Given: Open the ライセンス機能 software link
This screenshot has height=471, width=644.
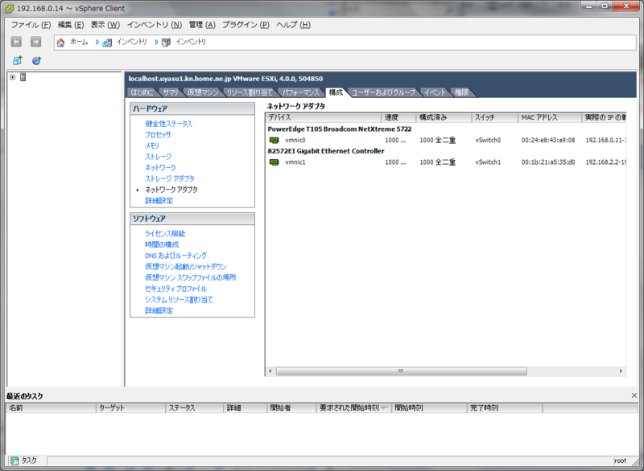Looking at the screenshot, I should point(165,234).
